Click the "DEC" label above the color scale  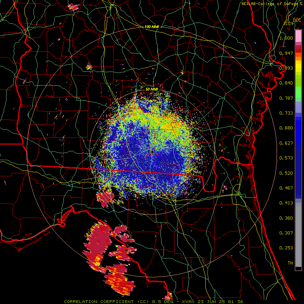coord(297,20)
